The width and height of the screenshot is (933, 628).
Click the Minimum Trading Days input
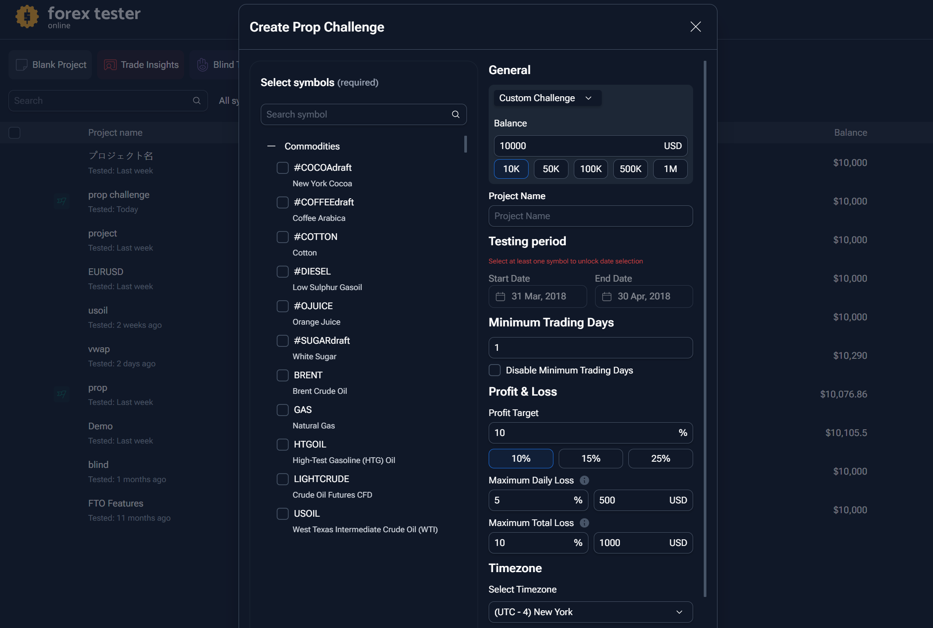point(591,348)
